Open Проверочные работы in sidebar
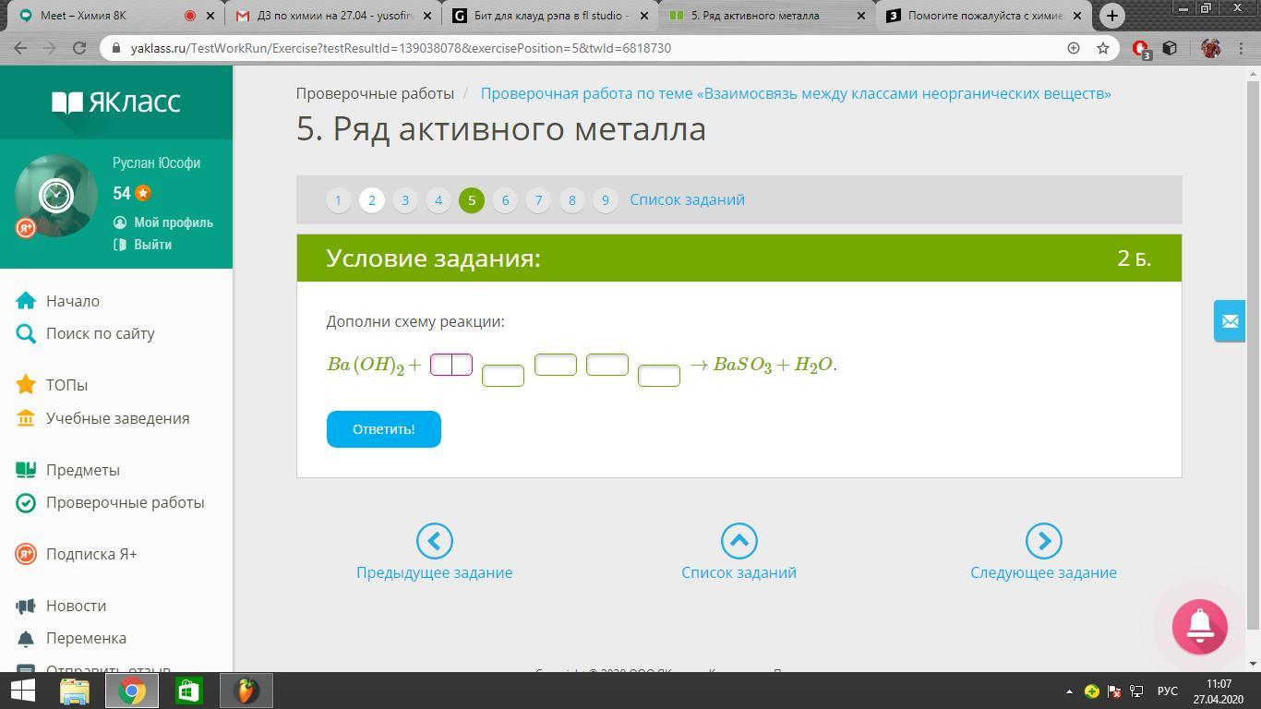The height and width of the screenshot is (709, 1261). pos(125,502)
